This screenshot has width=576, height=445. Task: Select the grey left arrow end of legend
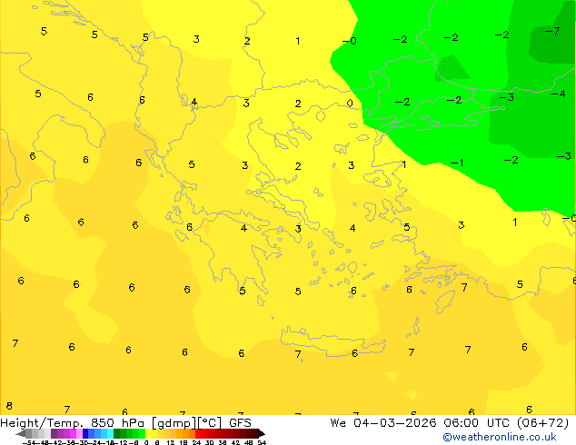pos(21,433)
